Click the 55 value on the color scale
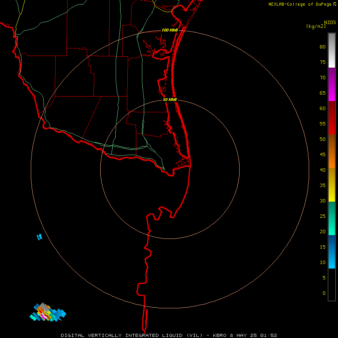Viewport: 338px width, 338px height. pyautogui.click(x=323, y=124)
